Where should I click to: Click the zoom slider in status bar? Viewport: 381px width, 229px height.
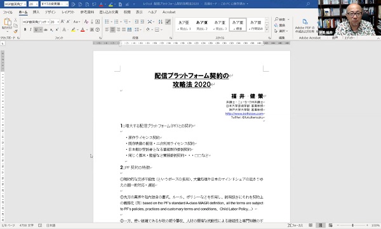[352, 225]
